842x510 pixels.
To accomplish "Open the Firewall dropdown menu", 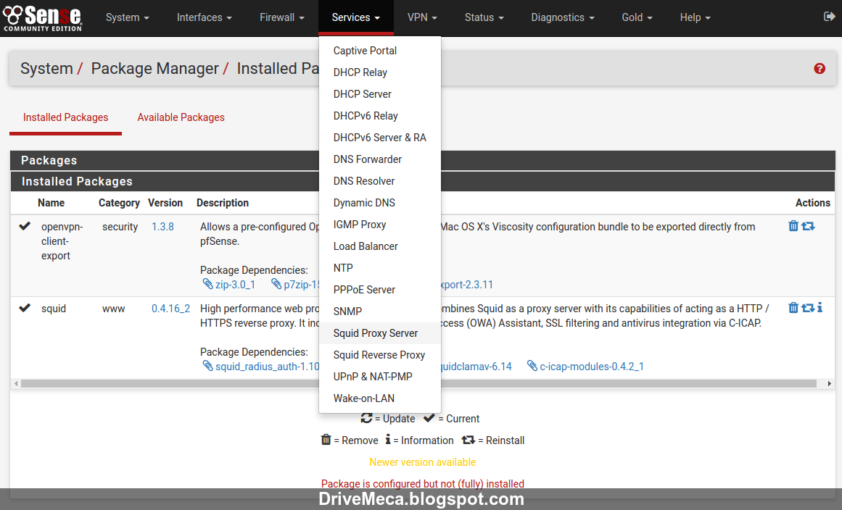I will click(x=282, y=17).
